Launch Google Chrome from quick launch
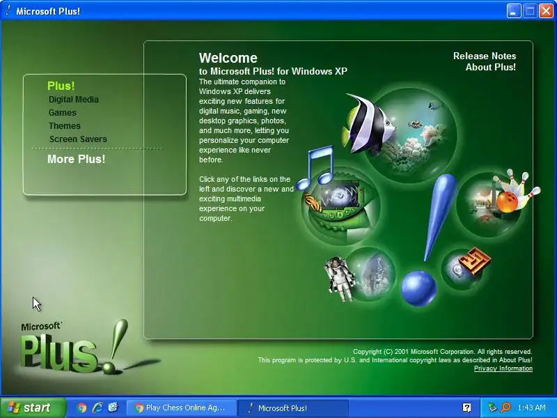557x418 pixels. click(82, 408)
